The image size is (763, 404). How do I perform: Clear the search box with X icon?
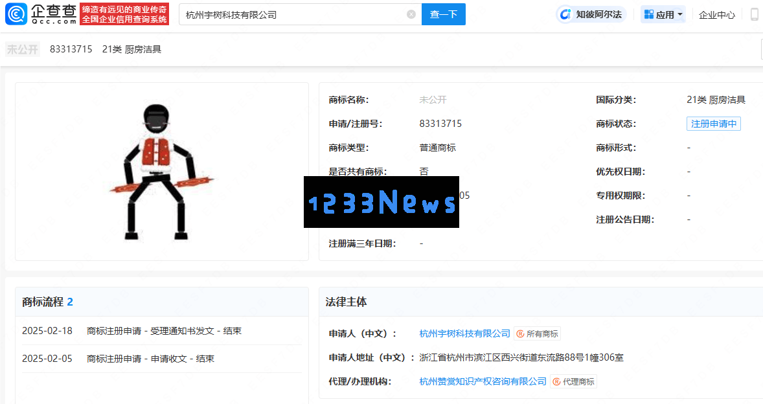pyautogui.click(x=411, y=15)
